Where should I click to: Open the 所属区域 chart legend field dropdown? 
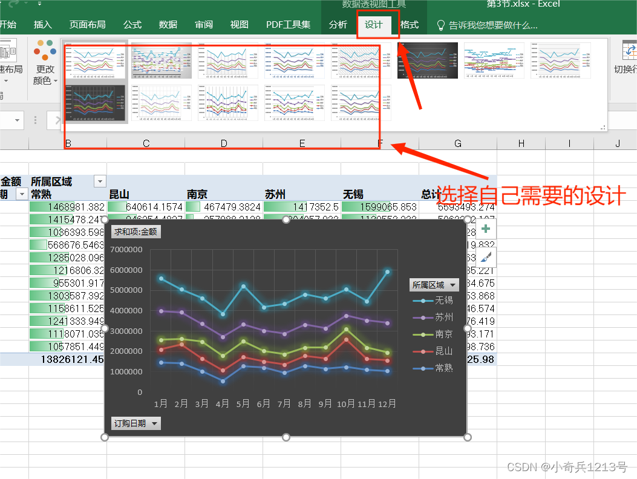[434, 285]
